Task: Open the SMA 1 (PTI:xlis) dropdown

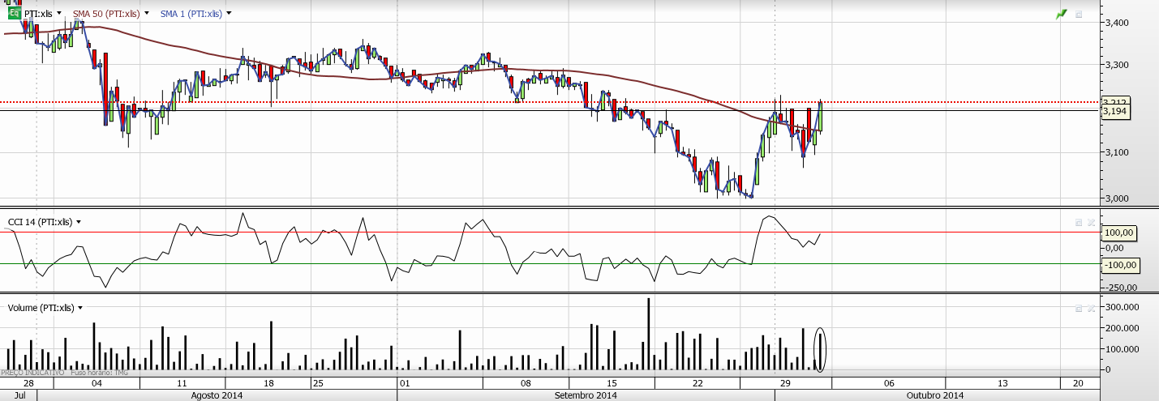Action: [230, 14]
